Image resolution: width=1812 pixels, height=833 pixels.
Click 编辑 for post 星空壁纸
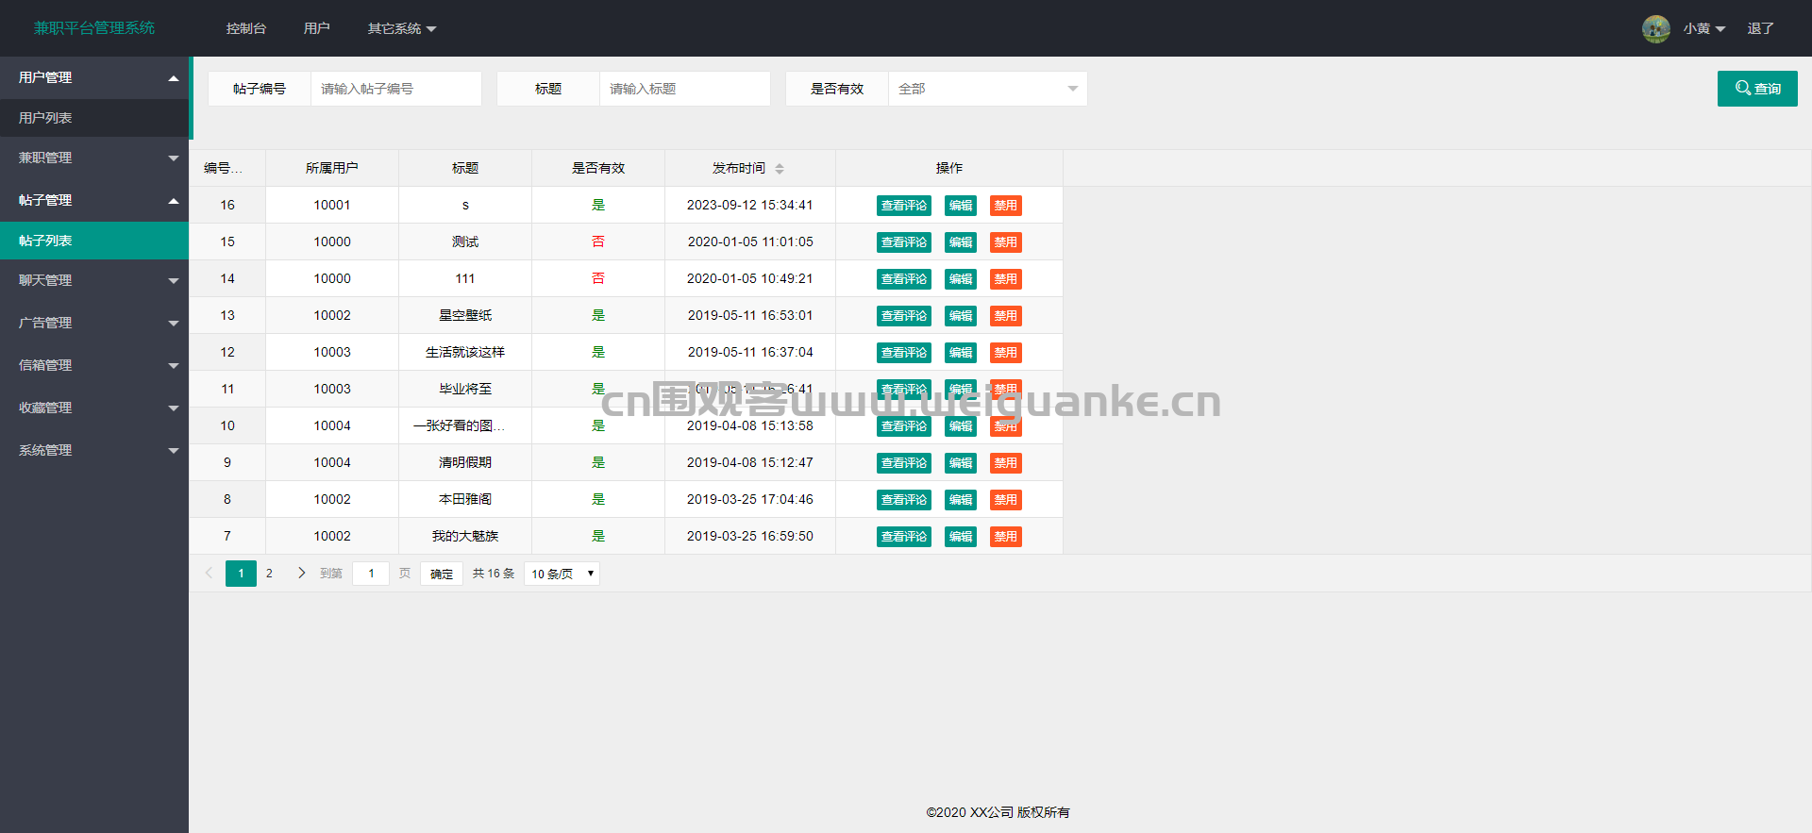tap(961, 316)
